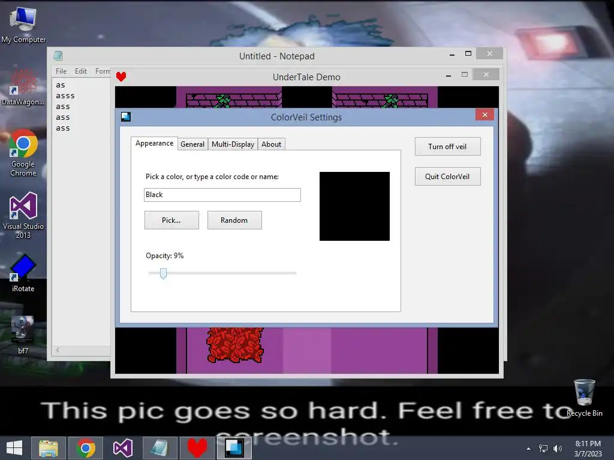Click the opacity slider thumb
This screenshot has width=614, height=460.
[x=163, y=273]
